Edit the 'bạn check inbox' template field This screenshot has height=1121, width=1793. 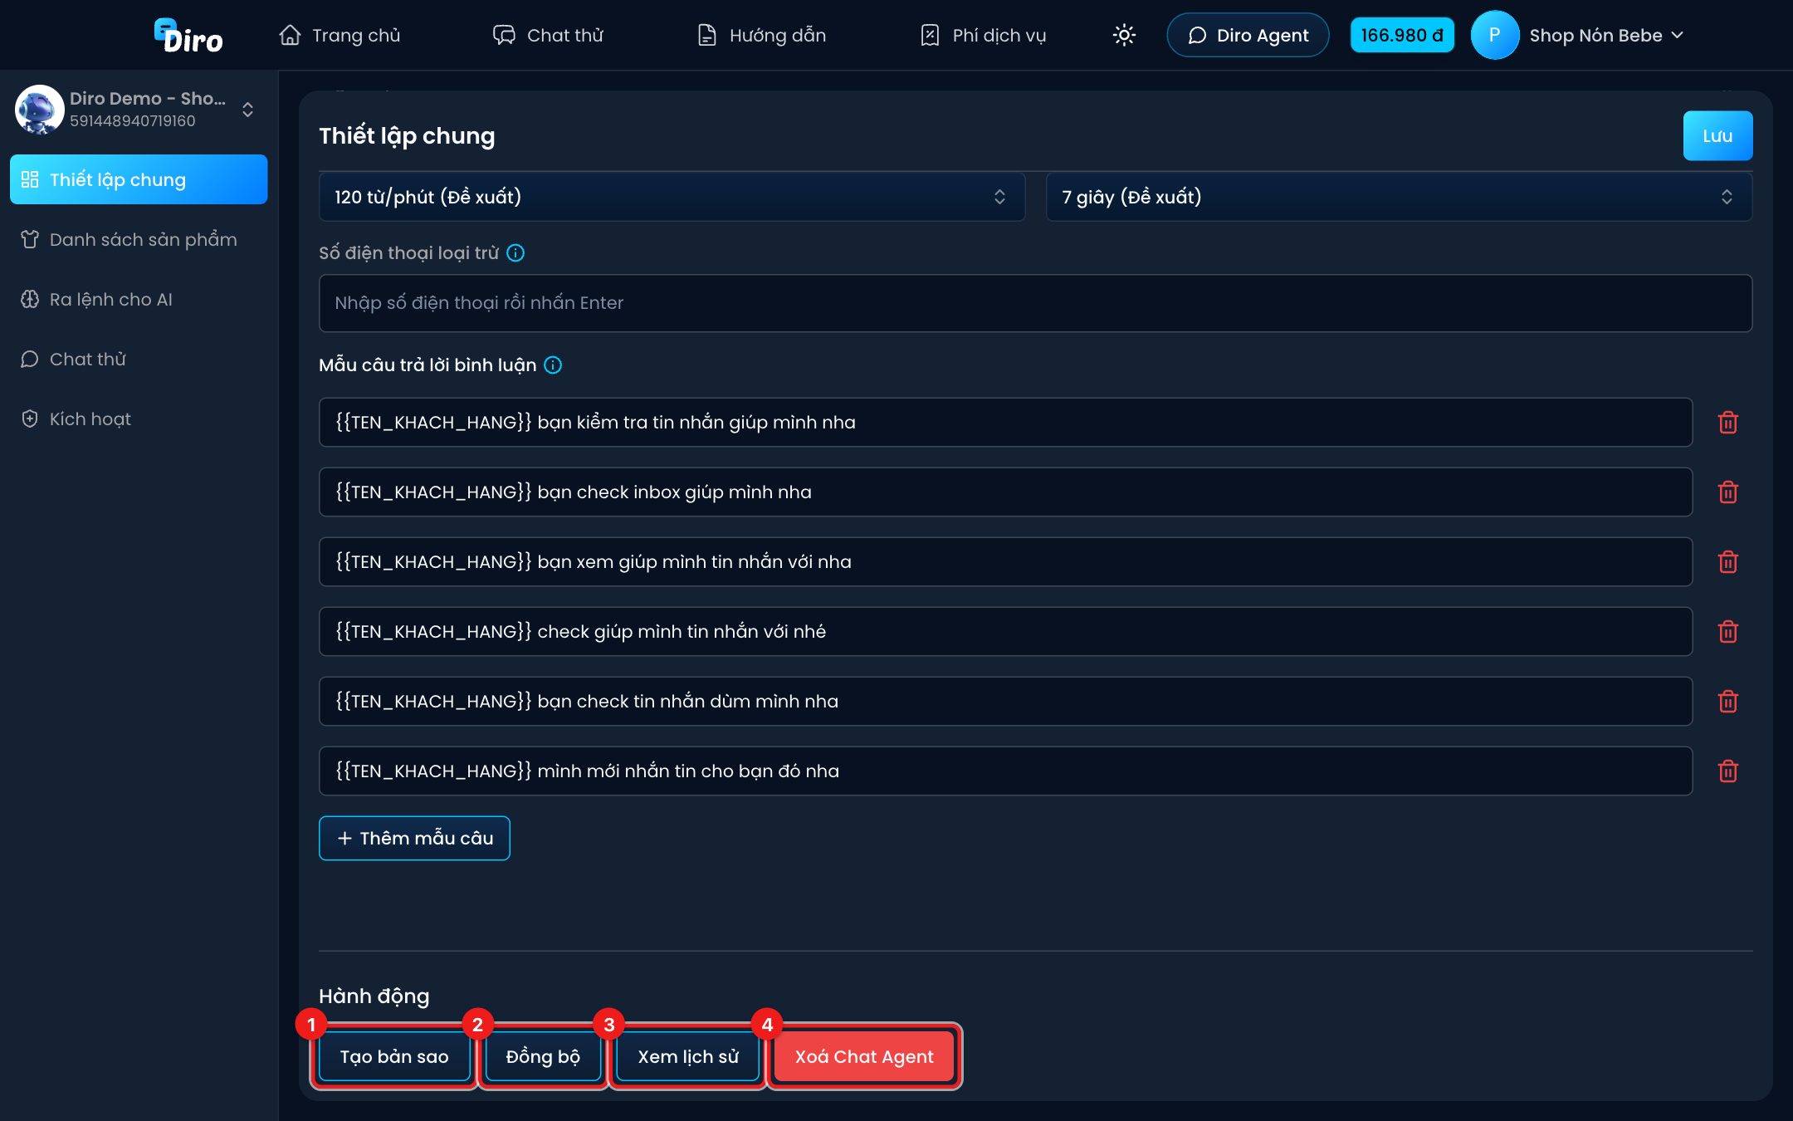[1005, 492]
